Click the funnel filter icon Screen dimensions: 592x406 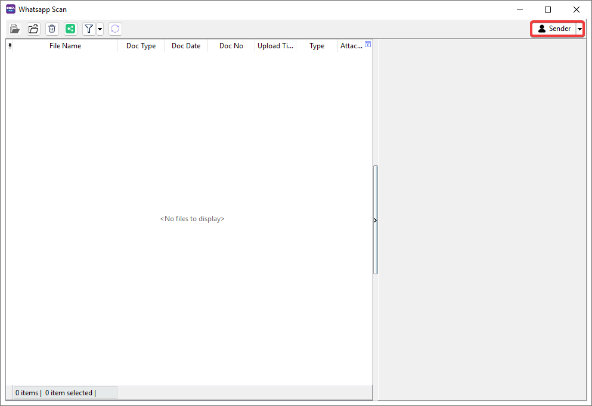[x=89, y=29]
